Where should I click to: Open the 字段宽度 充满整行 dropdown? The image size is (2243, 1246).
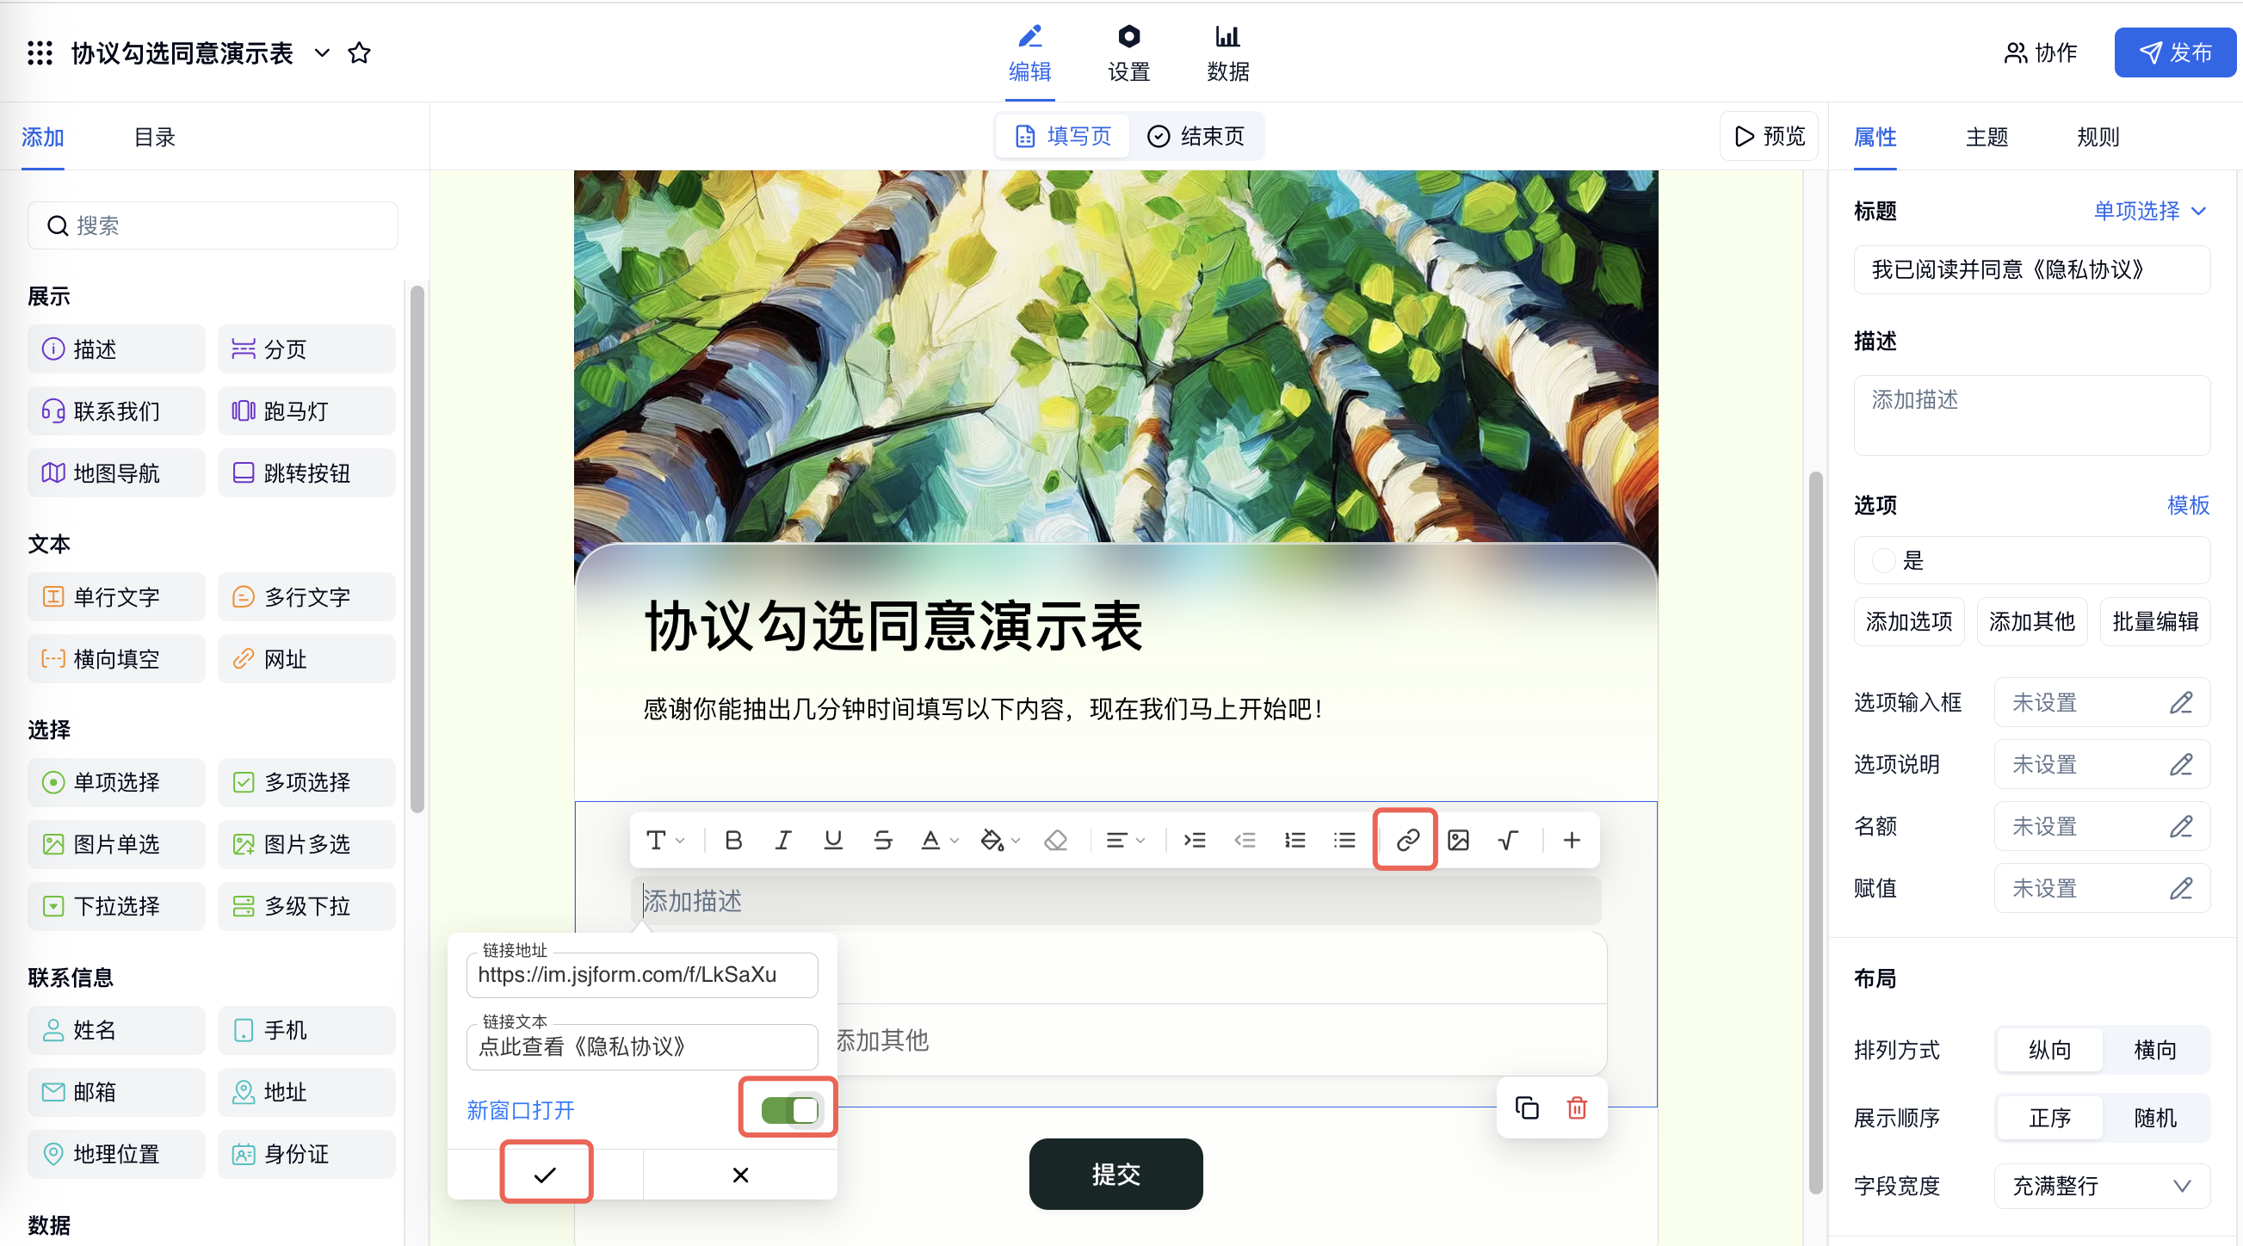(2102, 1186)
